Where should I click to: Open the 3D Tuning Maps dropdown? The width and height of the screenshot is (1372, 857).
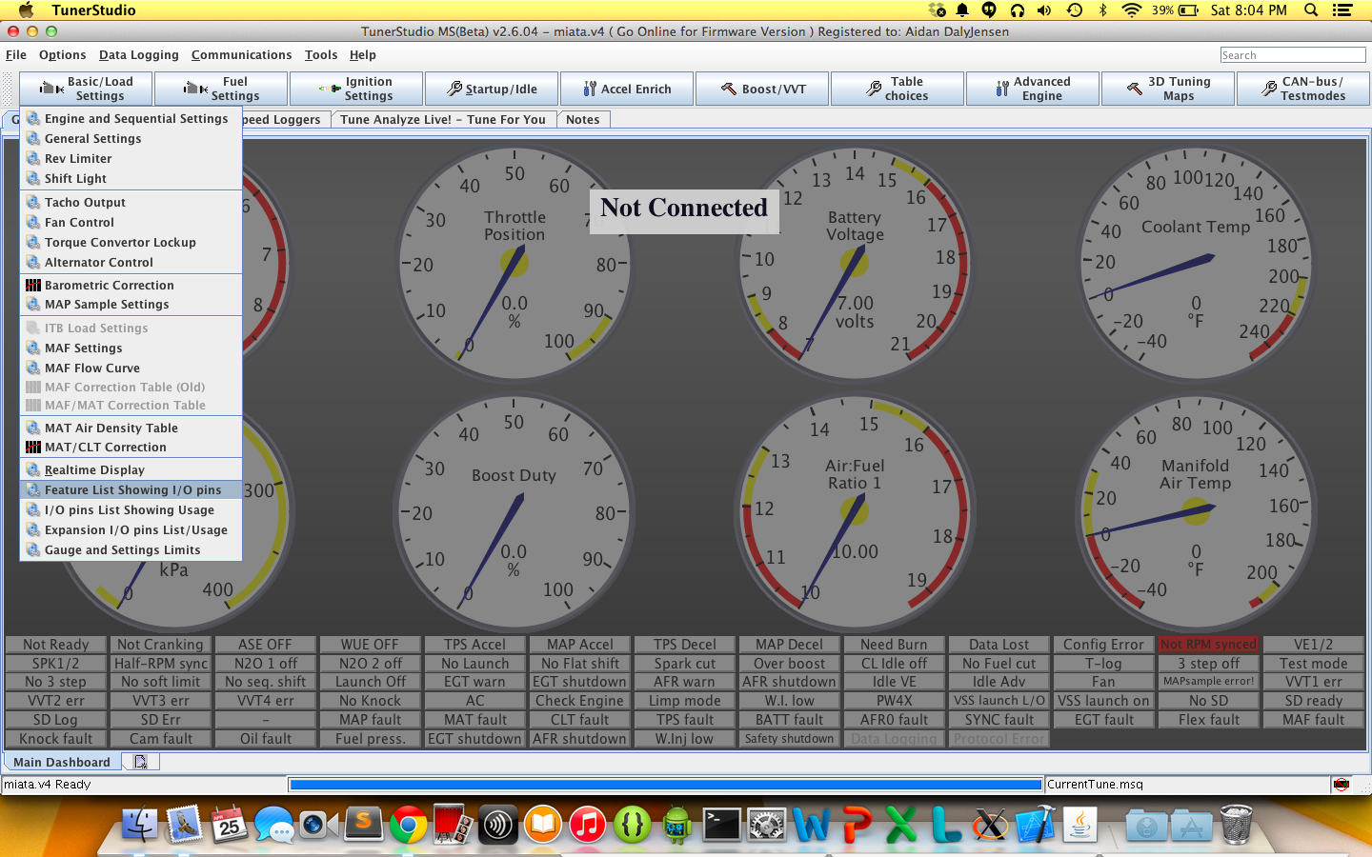tap(1168, 89)
